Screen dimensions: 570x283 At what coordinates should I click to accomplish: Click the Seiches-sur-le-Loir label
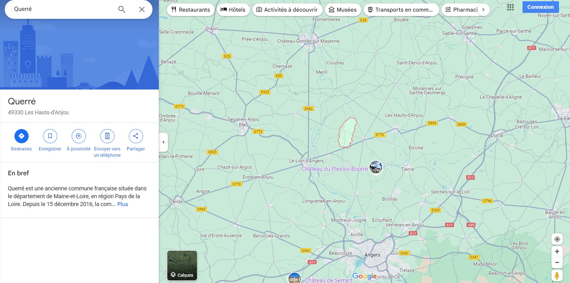[x=450, y=192]
